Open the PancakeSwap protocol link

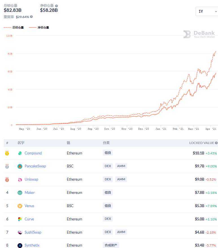pos(35,166)
